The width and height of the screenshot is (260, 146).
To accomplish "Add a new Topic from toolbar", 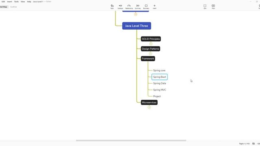I will point(112,6).
